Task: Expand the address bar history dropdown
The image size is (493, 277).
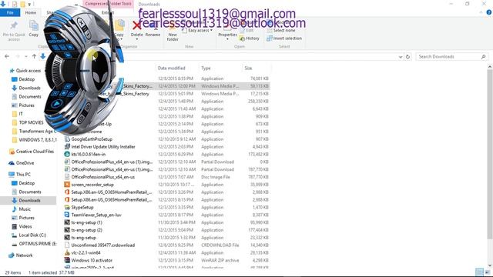Action: [401, 57]
